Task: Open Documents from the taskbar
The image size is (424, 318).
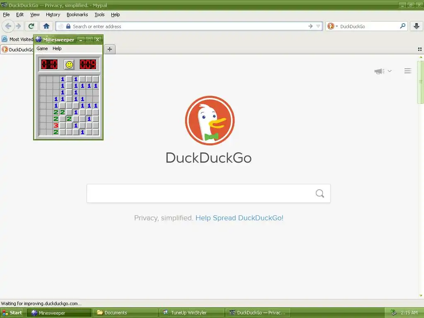Action: [125, 313]
